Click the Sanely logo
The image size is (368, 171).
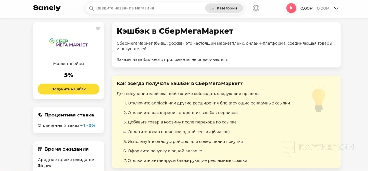click(47, 8)
